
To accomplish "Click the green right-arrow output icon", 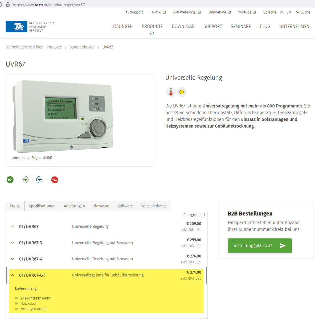I will pyautogui.click(x=25, y=180).
